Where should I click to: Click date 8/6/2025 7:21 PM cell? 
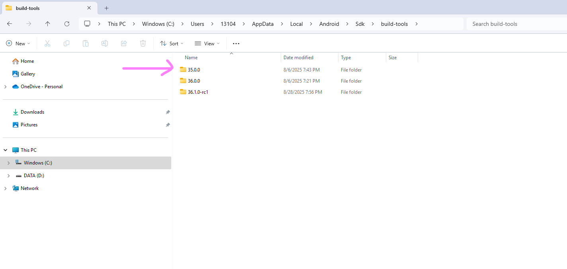(301, 81)
